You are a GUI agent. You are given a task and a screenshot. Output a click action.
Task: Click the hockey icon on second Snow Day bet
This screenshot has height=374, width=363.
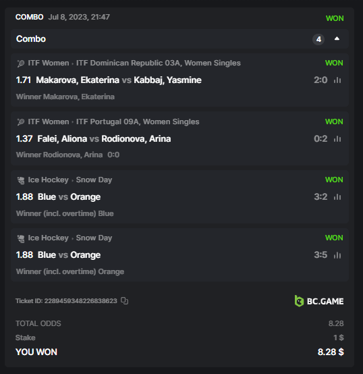pos(21,238)
